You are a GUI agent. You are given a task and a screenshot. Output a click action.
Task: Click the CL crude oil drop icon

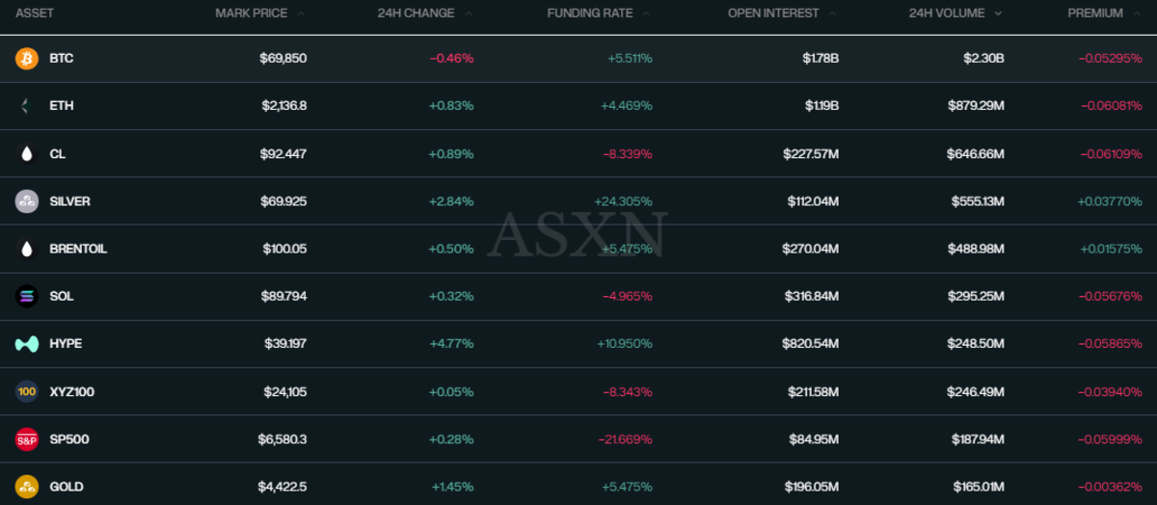(x=27, y=154)
